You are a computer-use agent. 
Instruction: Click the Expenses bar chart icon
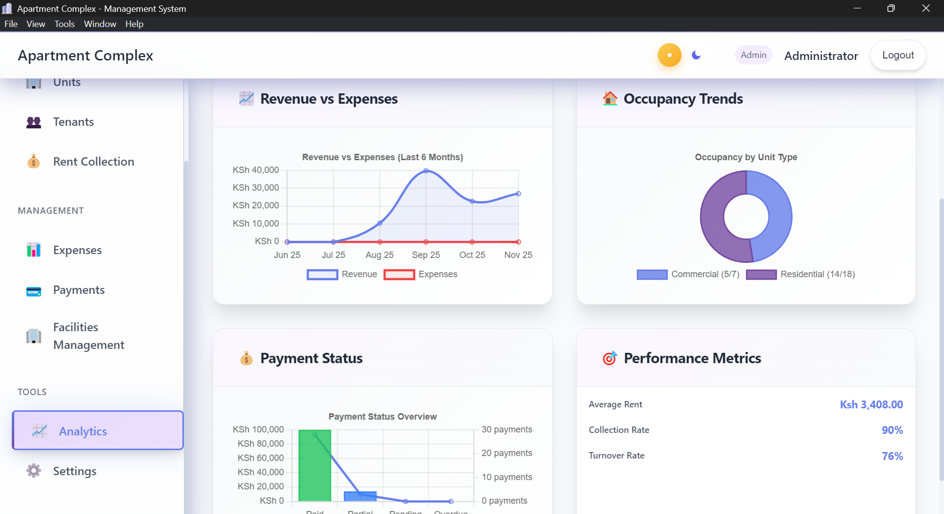point(33,250)
